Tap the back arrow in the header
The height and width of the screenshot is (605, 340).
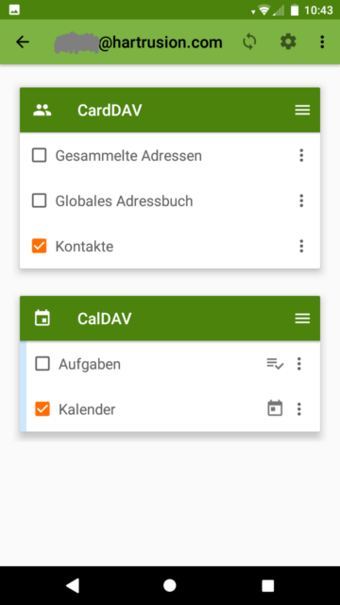(23, 42)
